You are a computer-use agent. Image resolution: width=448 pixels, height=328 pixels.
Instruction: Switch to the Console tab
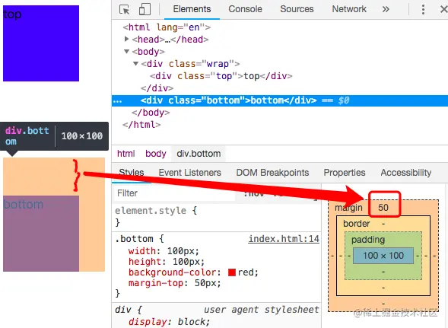click(x=245, y=9)
